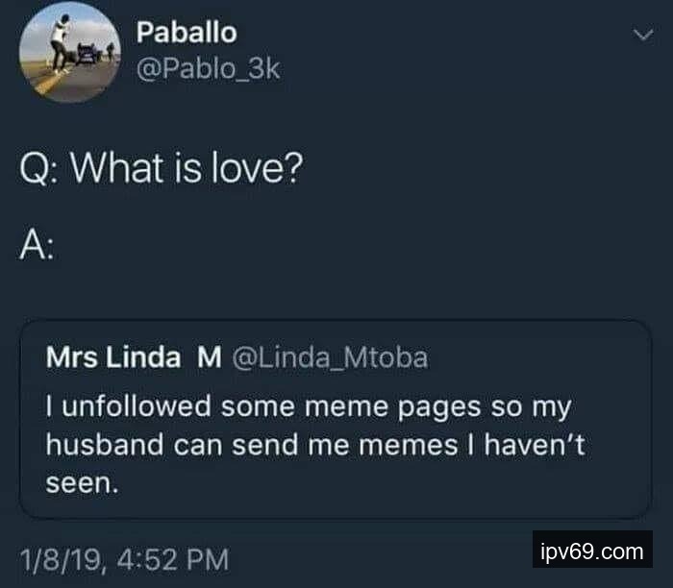Viewport: 673px width, 588px height.
Task: Click the "Q: What is love?" text
Action: [x=162, y=170]
